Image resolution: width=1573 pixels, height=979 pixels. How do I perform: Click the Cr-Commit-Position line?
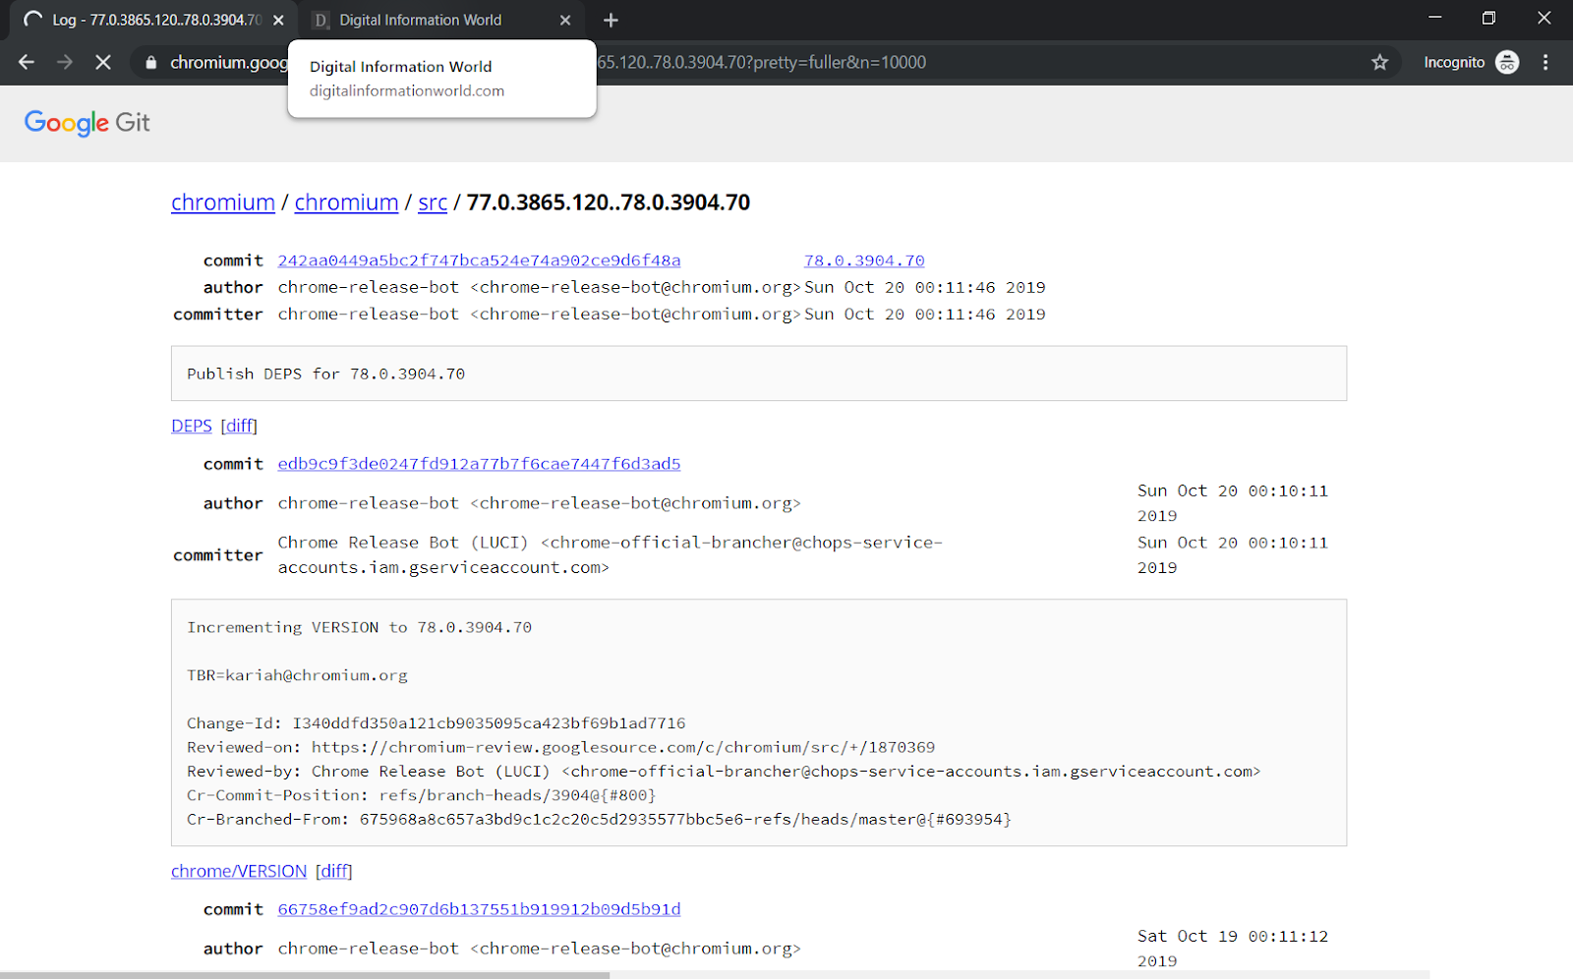pos(421,795)
